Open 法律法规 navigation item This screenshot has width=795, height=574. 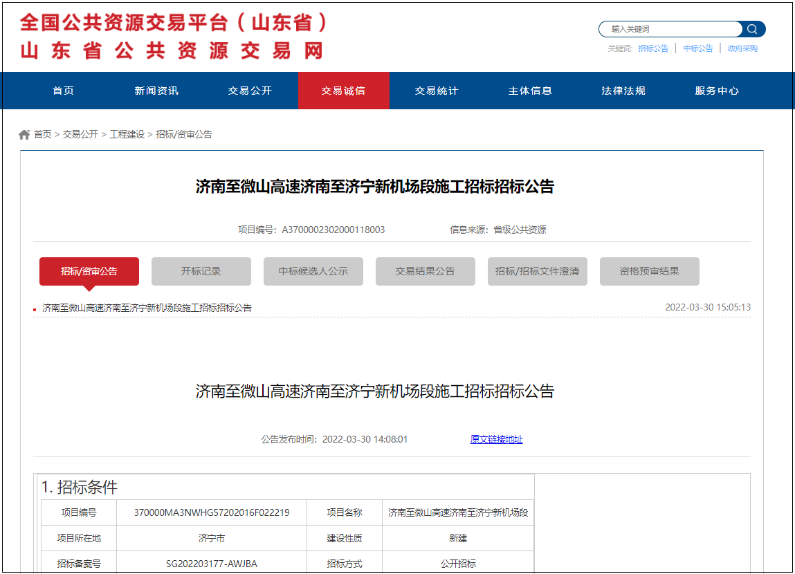(x=623, y=91)
